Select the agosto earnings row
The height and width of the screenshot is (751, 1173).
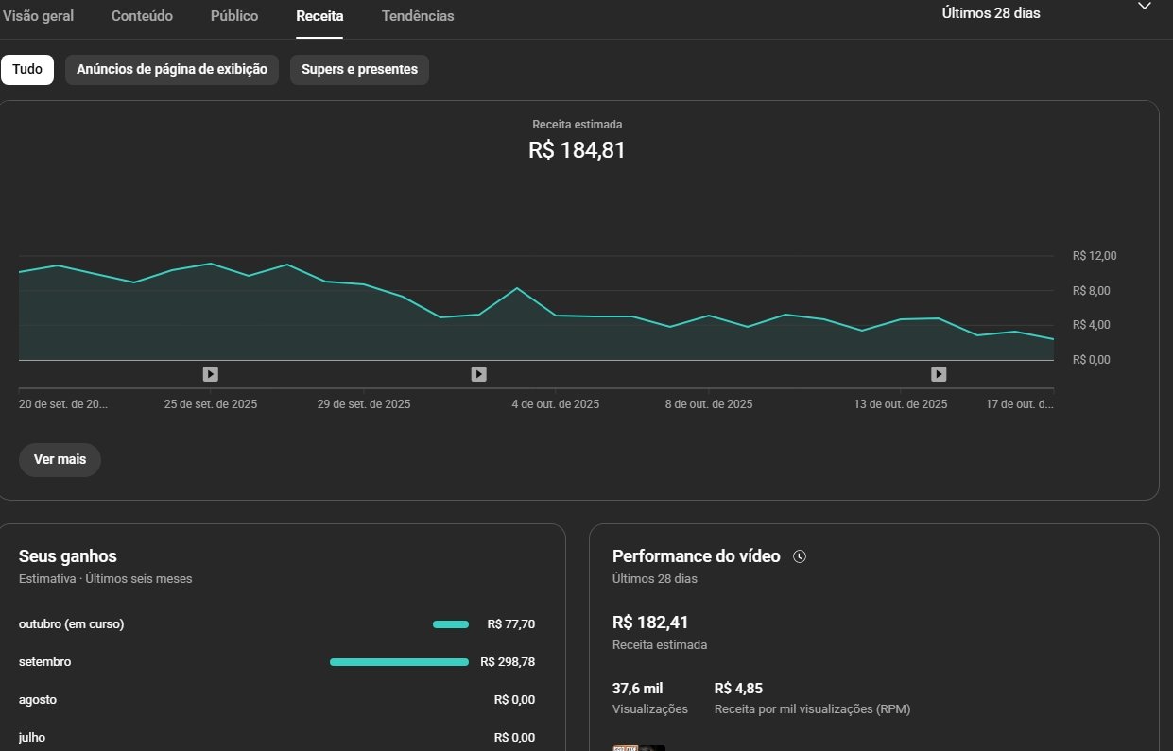click(38, 700)
